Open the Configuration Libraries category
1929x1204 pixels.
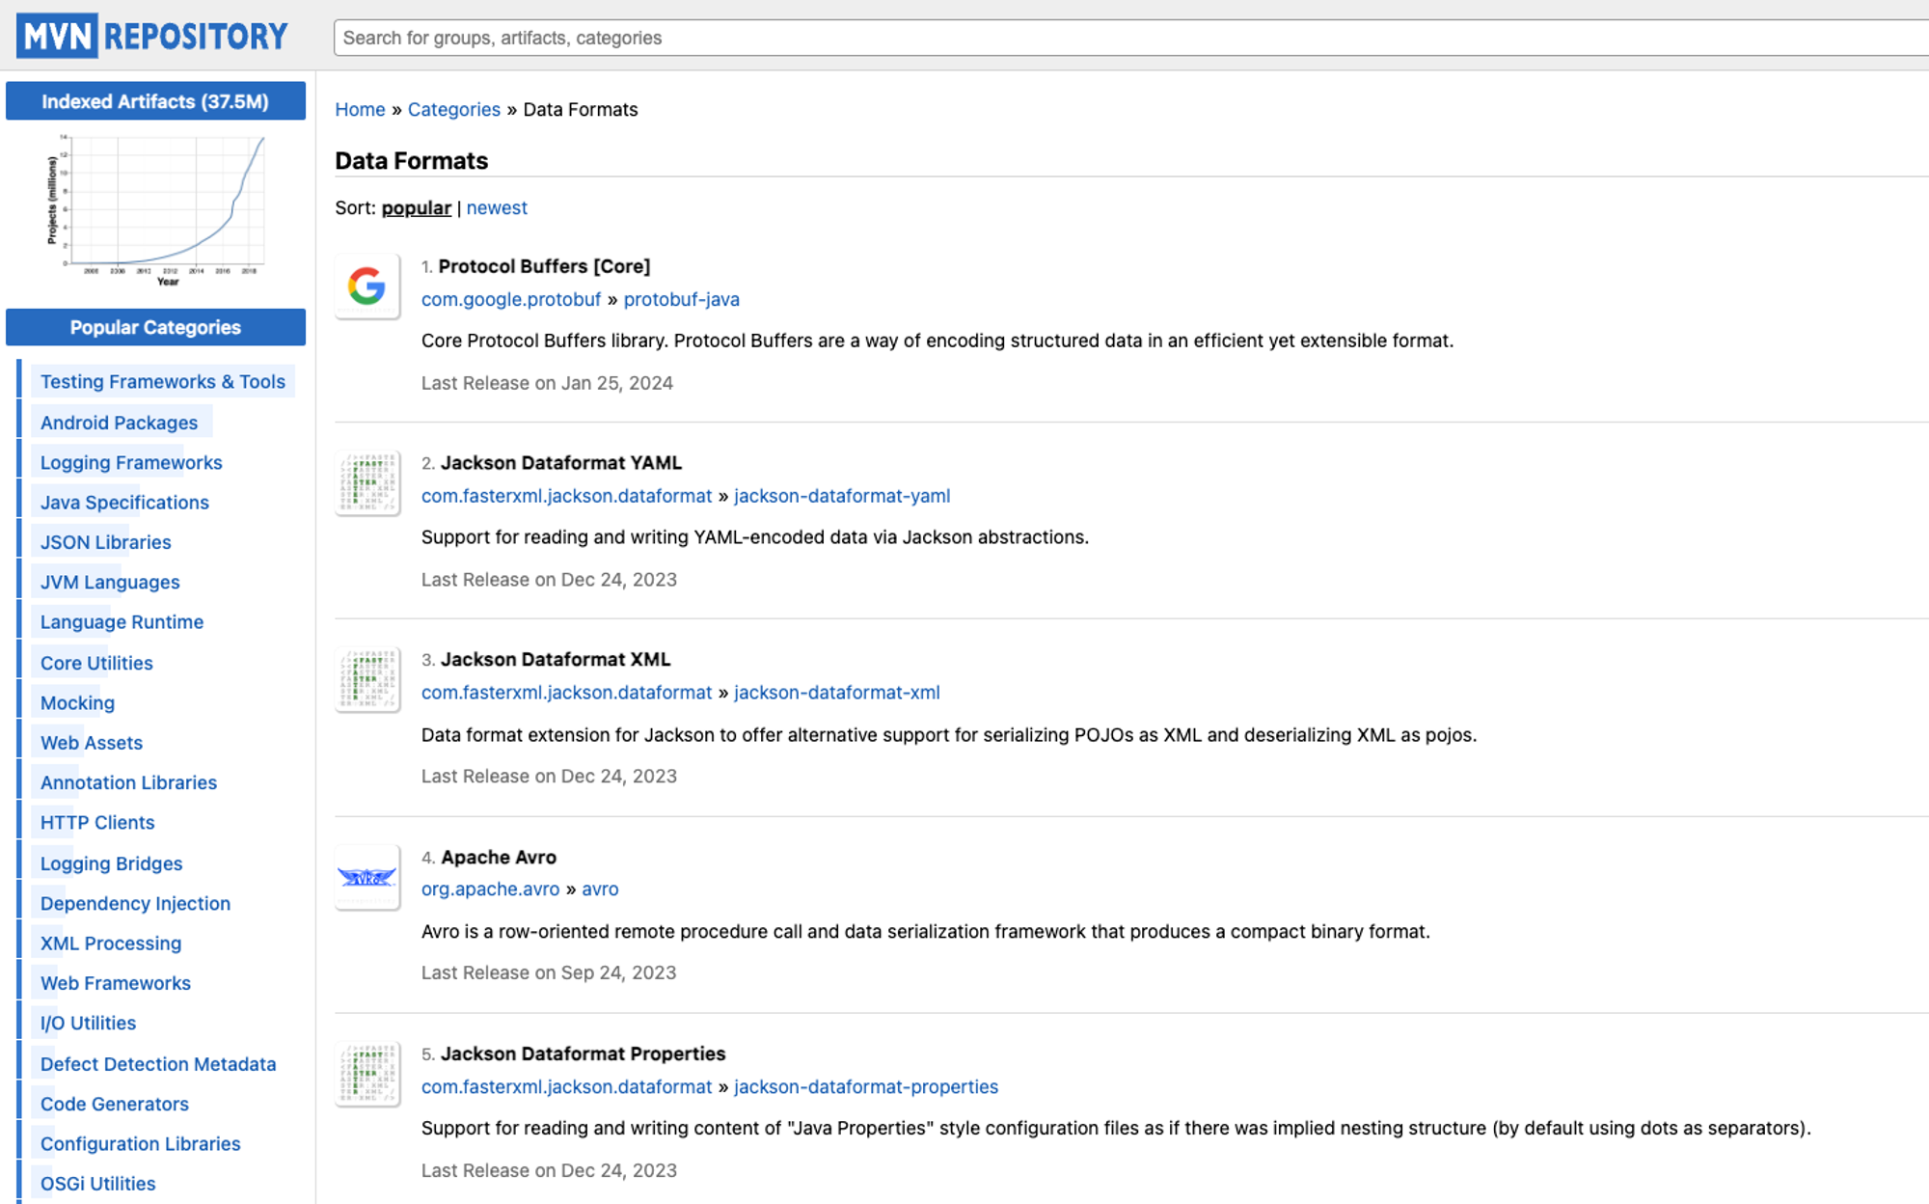tap(140, 1143)
